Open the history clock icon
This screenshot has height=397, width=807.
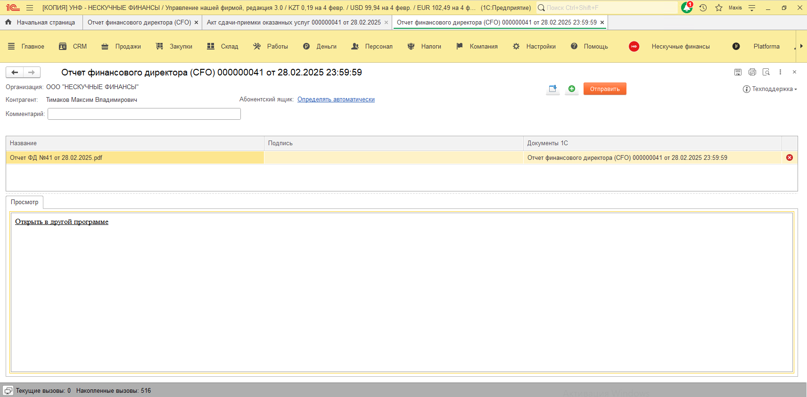tap(703, 8)
